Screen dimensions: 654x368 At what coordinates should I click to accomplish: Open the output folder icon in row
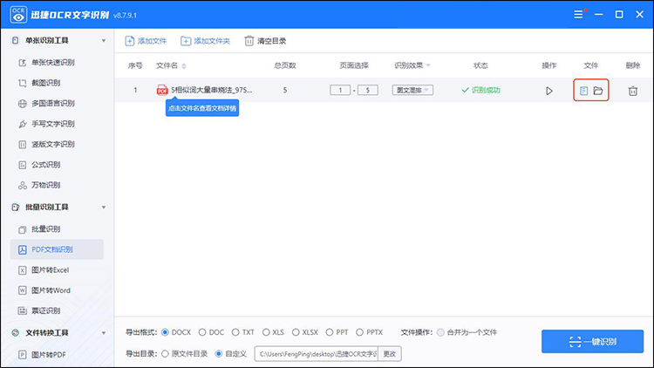point(598,91)
